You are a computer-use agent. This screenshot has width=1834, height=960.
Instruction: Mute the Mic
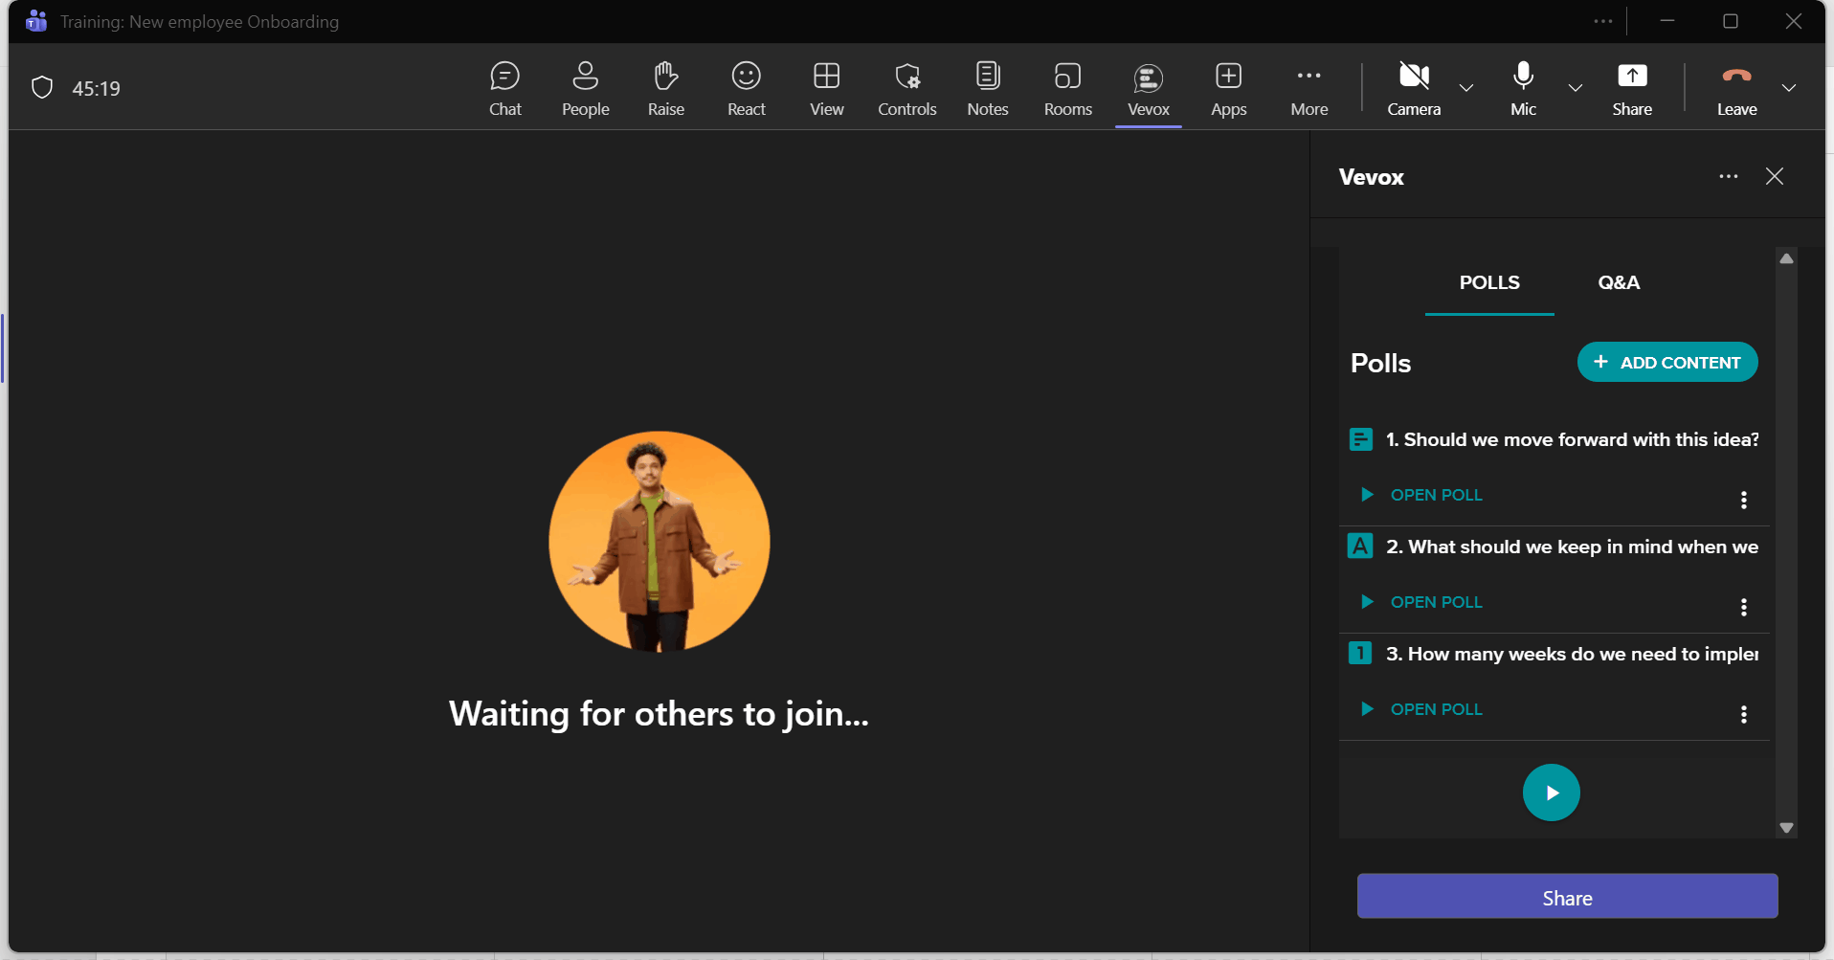(1522, 88)
